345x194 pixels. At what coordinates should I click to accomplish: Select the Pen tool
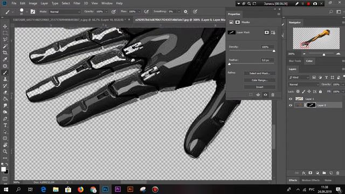tap(5, 119)
